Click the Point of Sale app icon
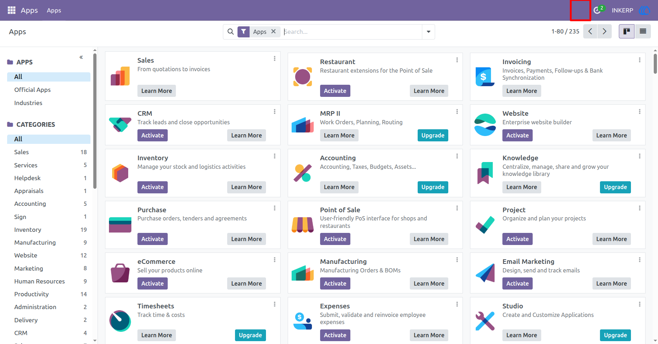 pos(303,225)
